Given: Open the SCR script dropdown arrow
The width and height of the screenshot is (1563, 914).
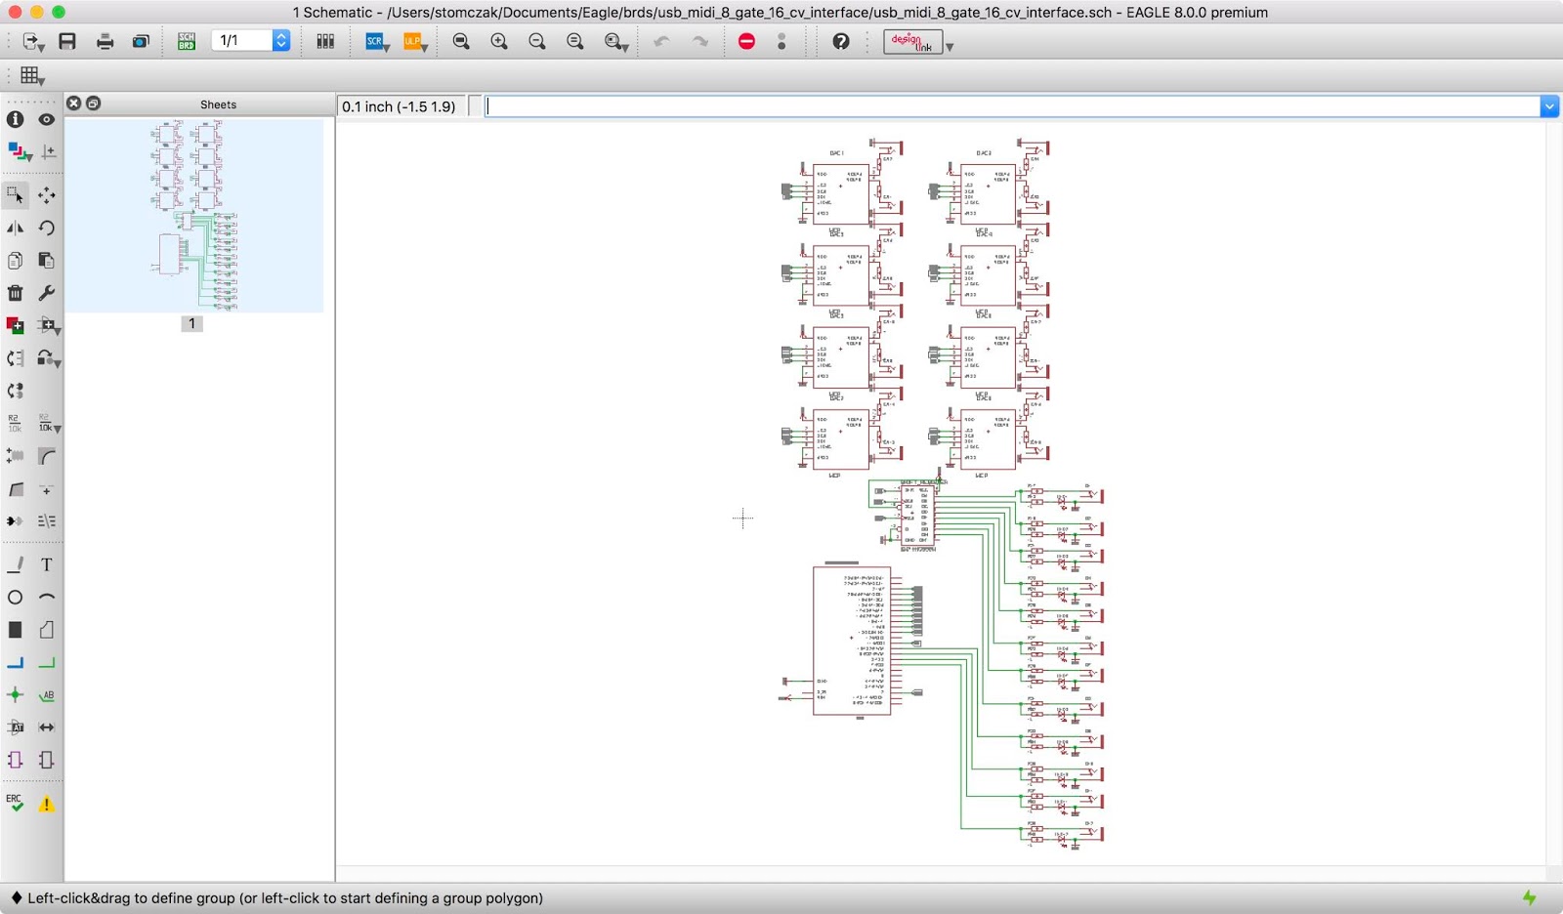Looking at the screenshot, I should (386, 47).
